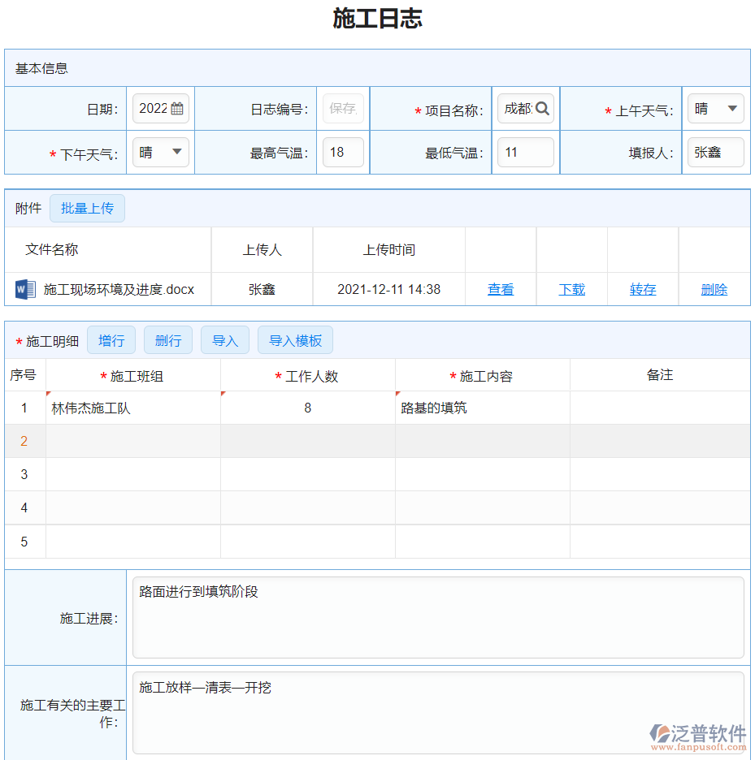Screen dimensions: 755x760
Task: Click 增行 to add a detail row
Action: (x=111, y=339)
